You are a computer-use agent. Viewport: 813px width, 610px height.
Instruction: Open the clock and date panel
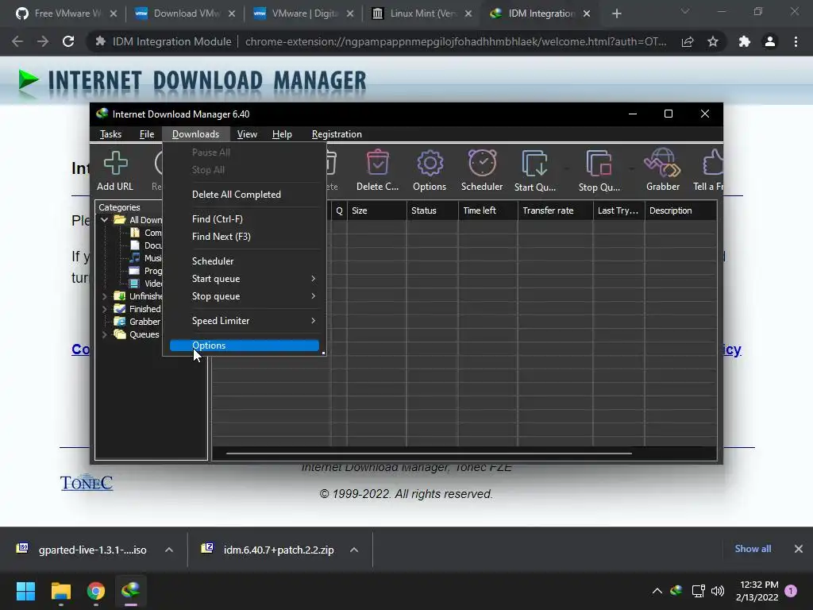pos(757,591)
